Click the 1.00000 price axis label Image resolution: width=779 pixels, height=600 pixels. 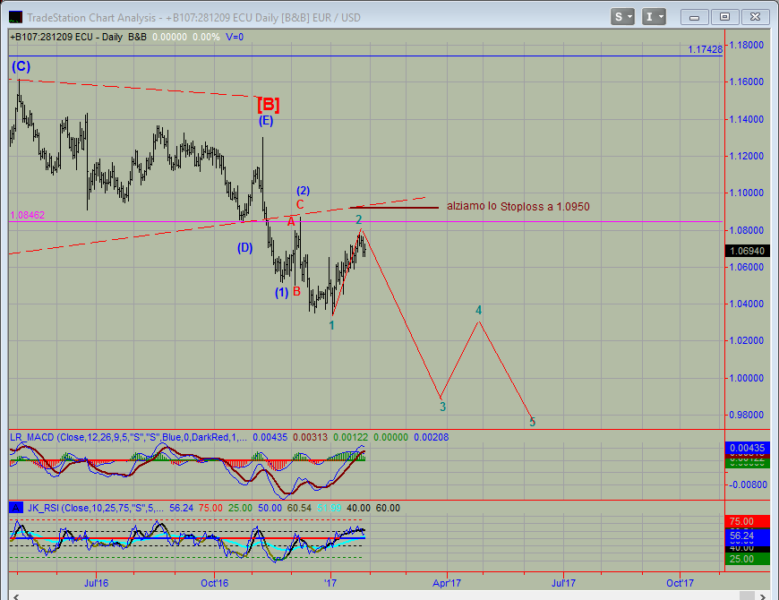click(x=746, y=378)
